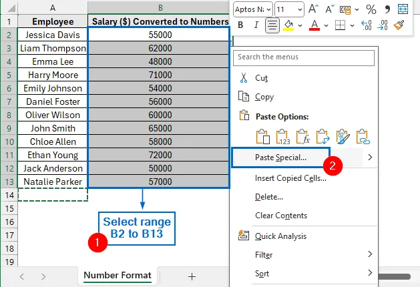
Task: Click cell with Ethan Young
Action: 53,155
